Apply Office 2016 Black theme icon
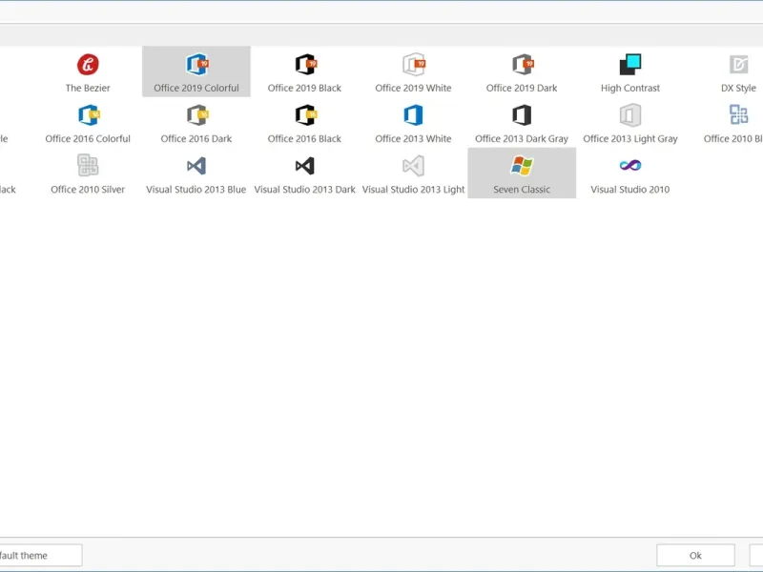Screen dimensions: 763x572 point(305,115)
